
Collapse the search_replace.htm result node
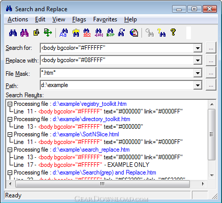pyautogui.click(x=10, y=150)
